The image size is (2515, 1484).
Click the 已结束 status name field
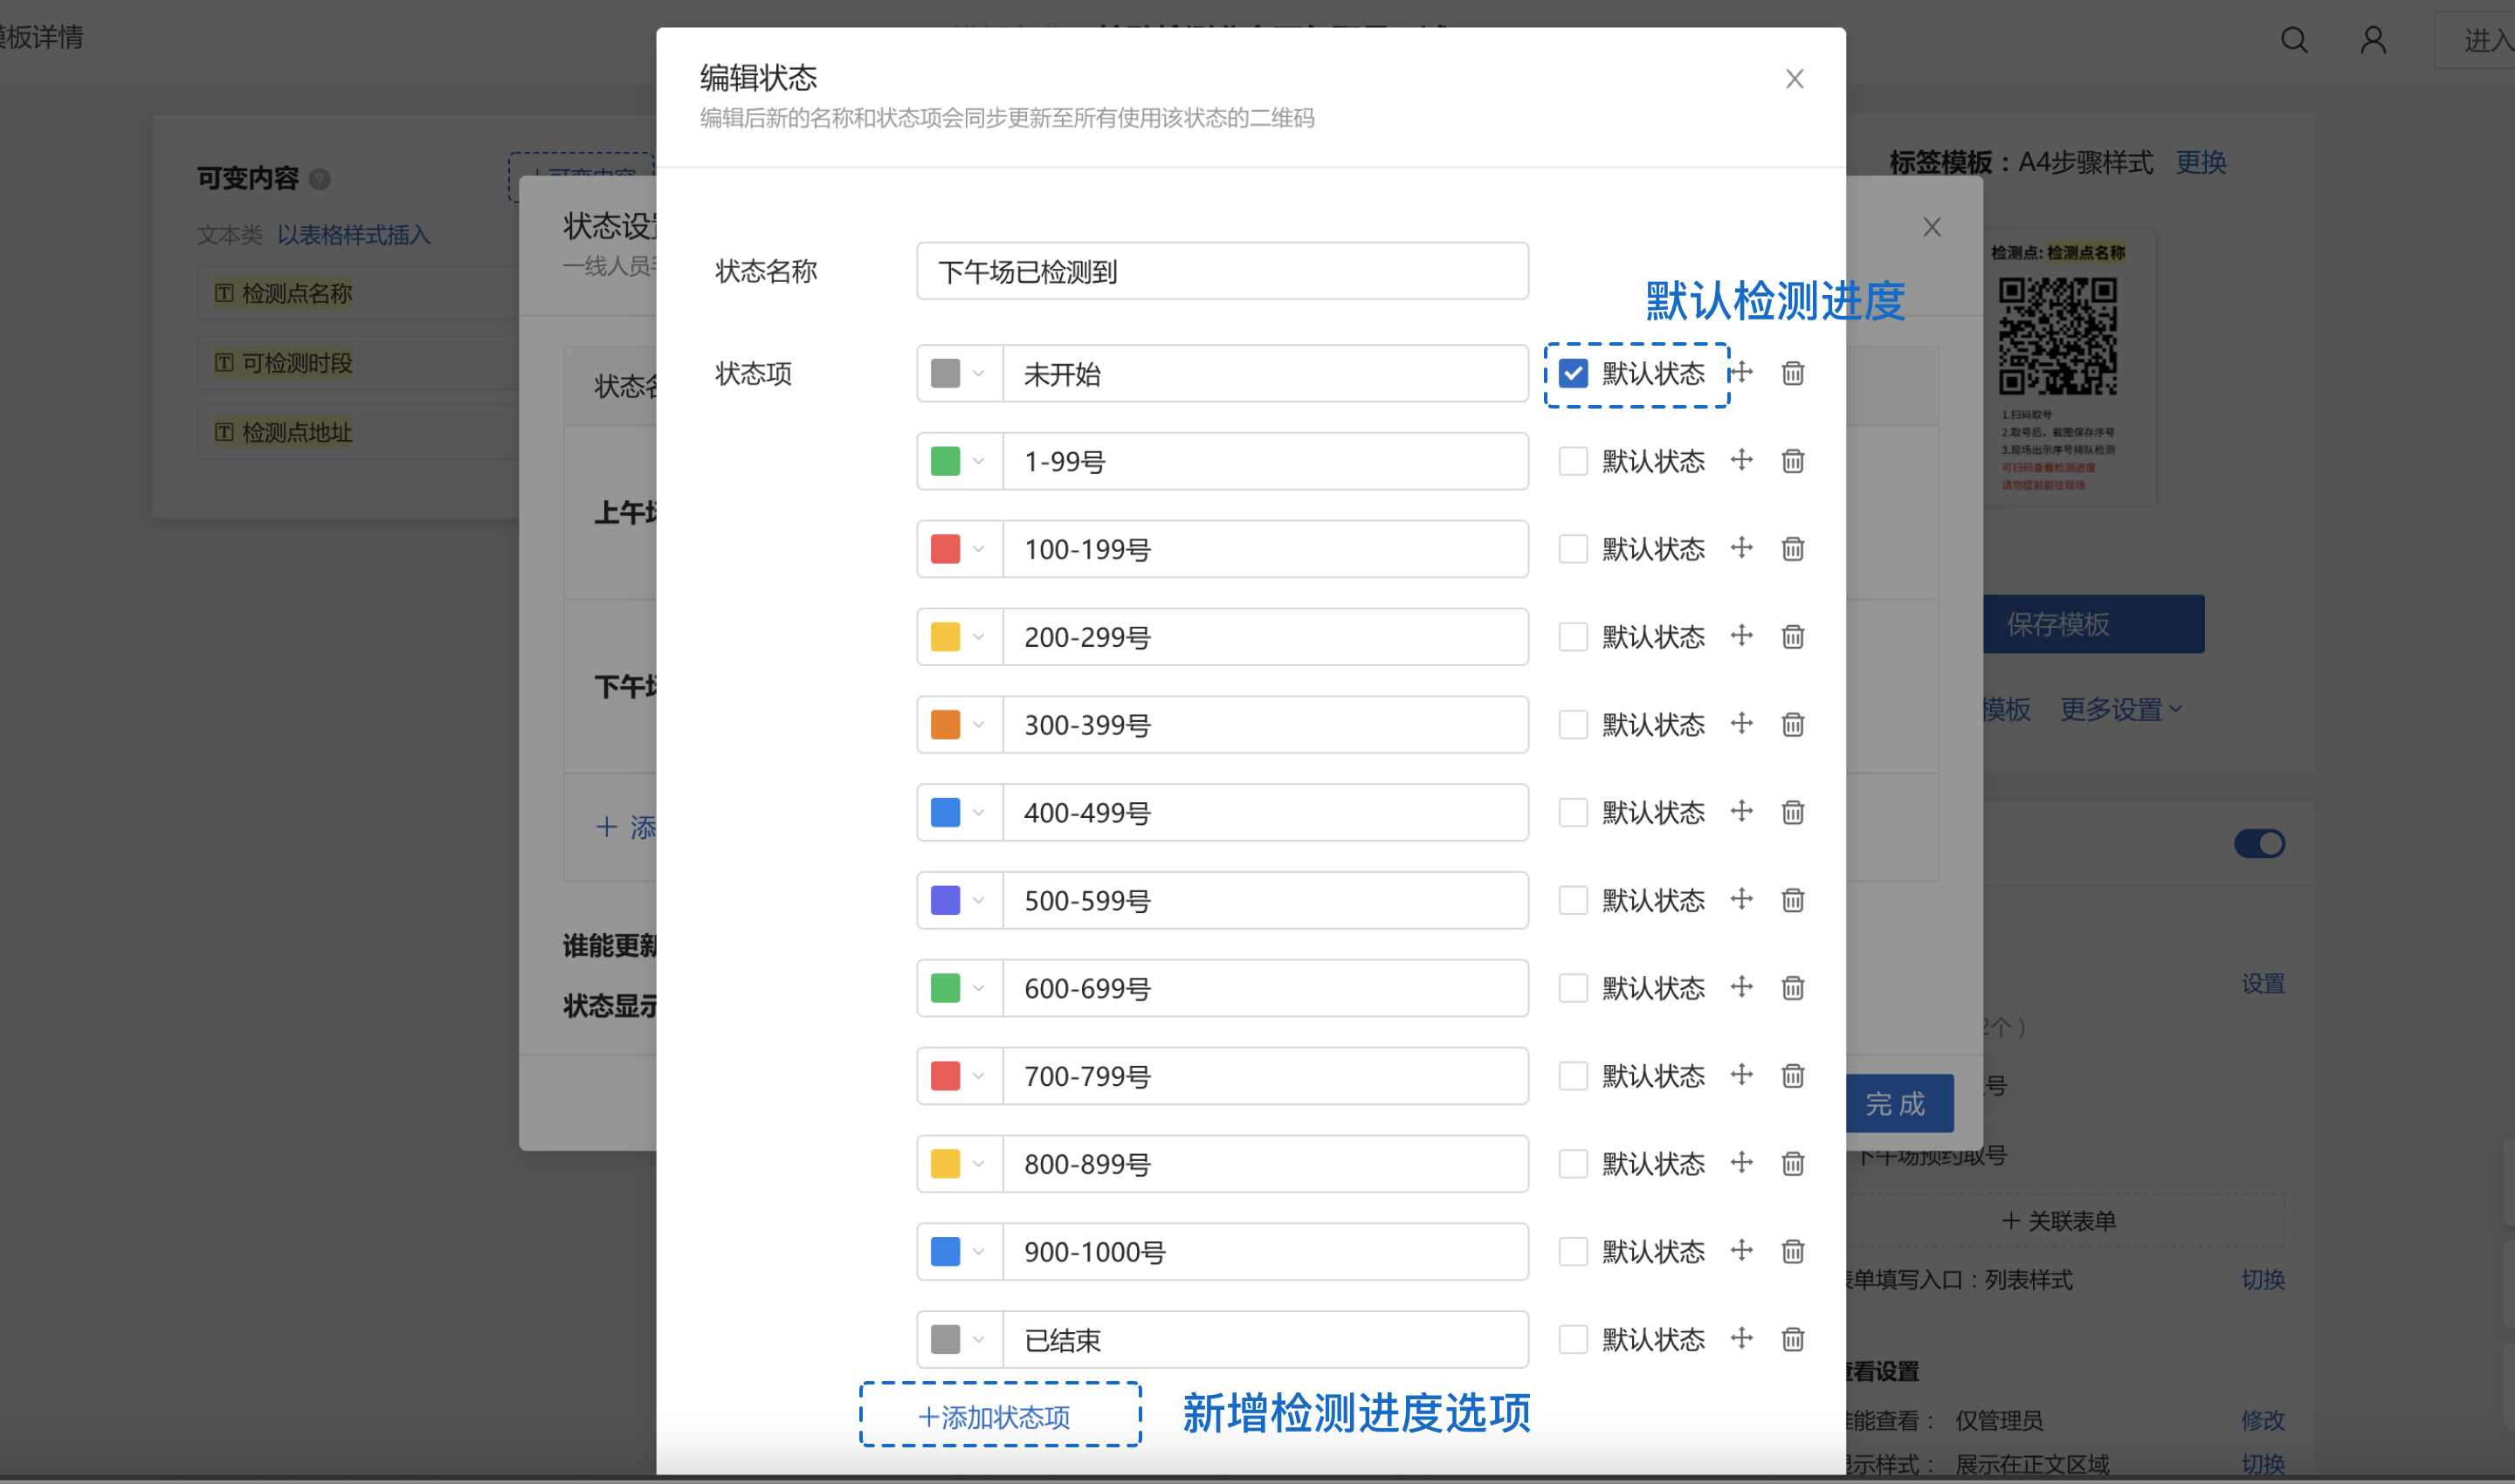(1264, 1340)
